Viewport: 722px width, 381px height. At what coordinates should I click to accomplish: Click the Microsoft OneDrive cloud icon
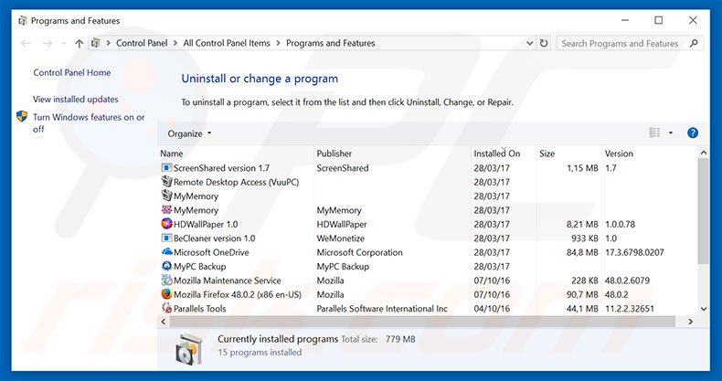(x=166, y=252)
